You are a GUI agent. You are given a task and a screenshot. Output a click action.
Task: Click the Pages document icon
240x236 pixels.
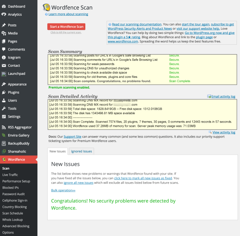pyautogui.click(x=4, y=41)
